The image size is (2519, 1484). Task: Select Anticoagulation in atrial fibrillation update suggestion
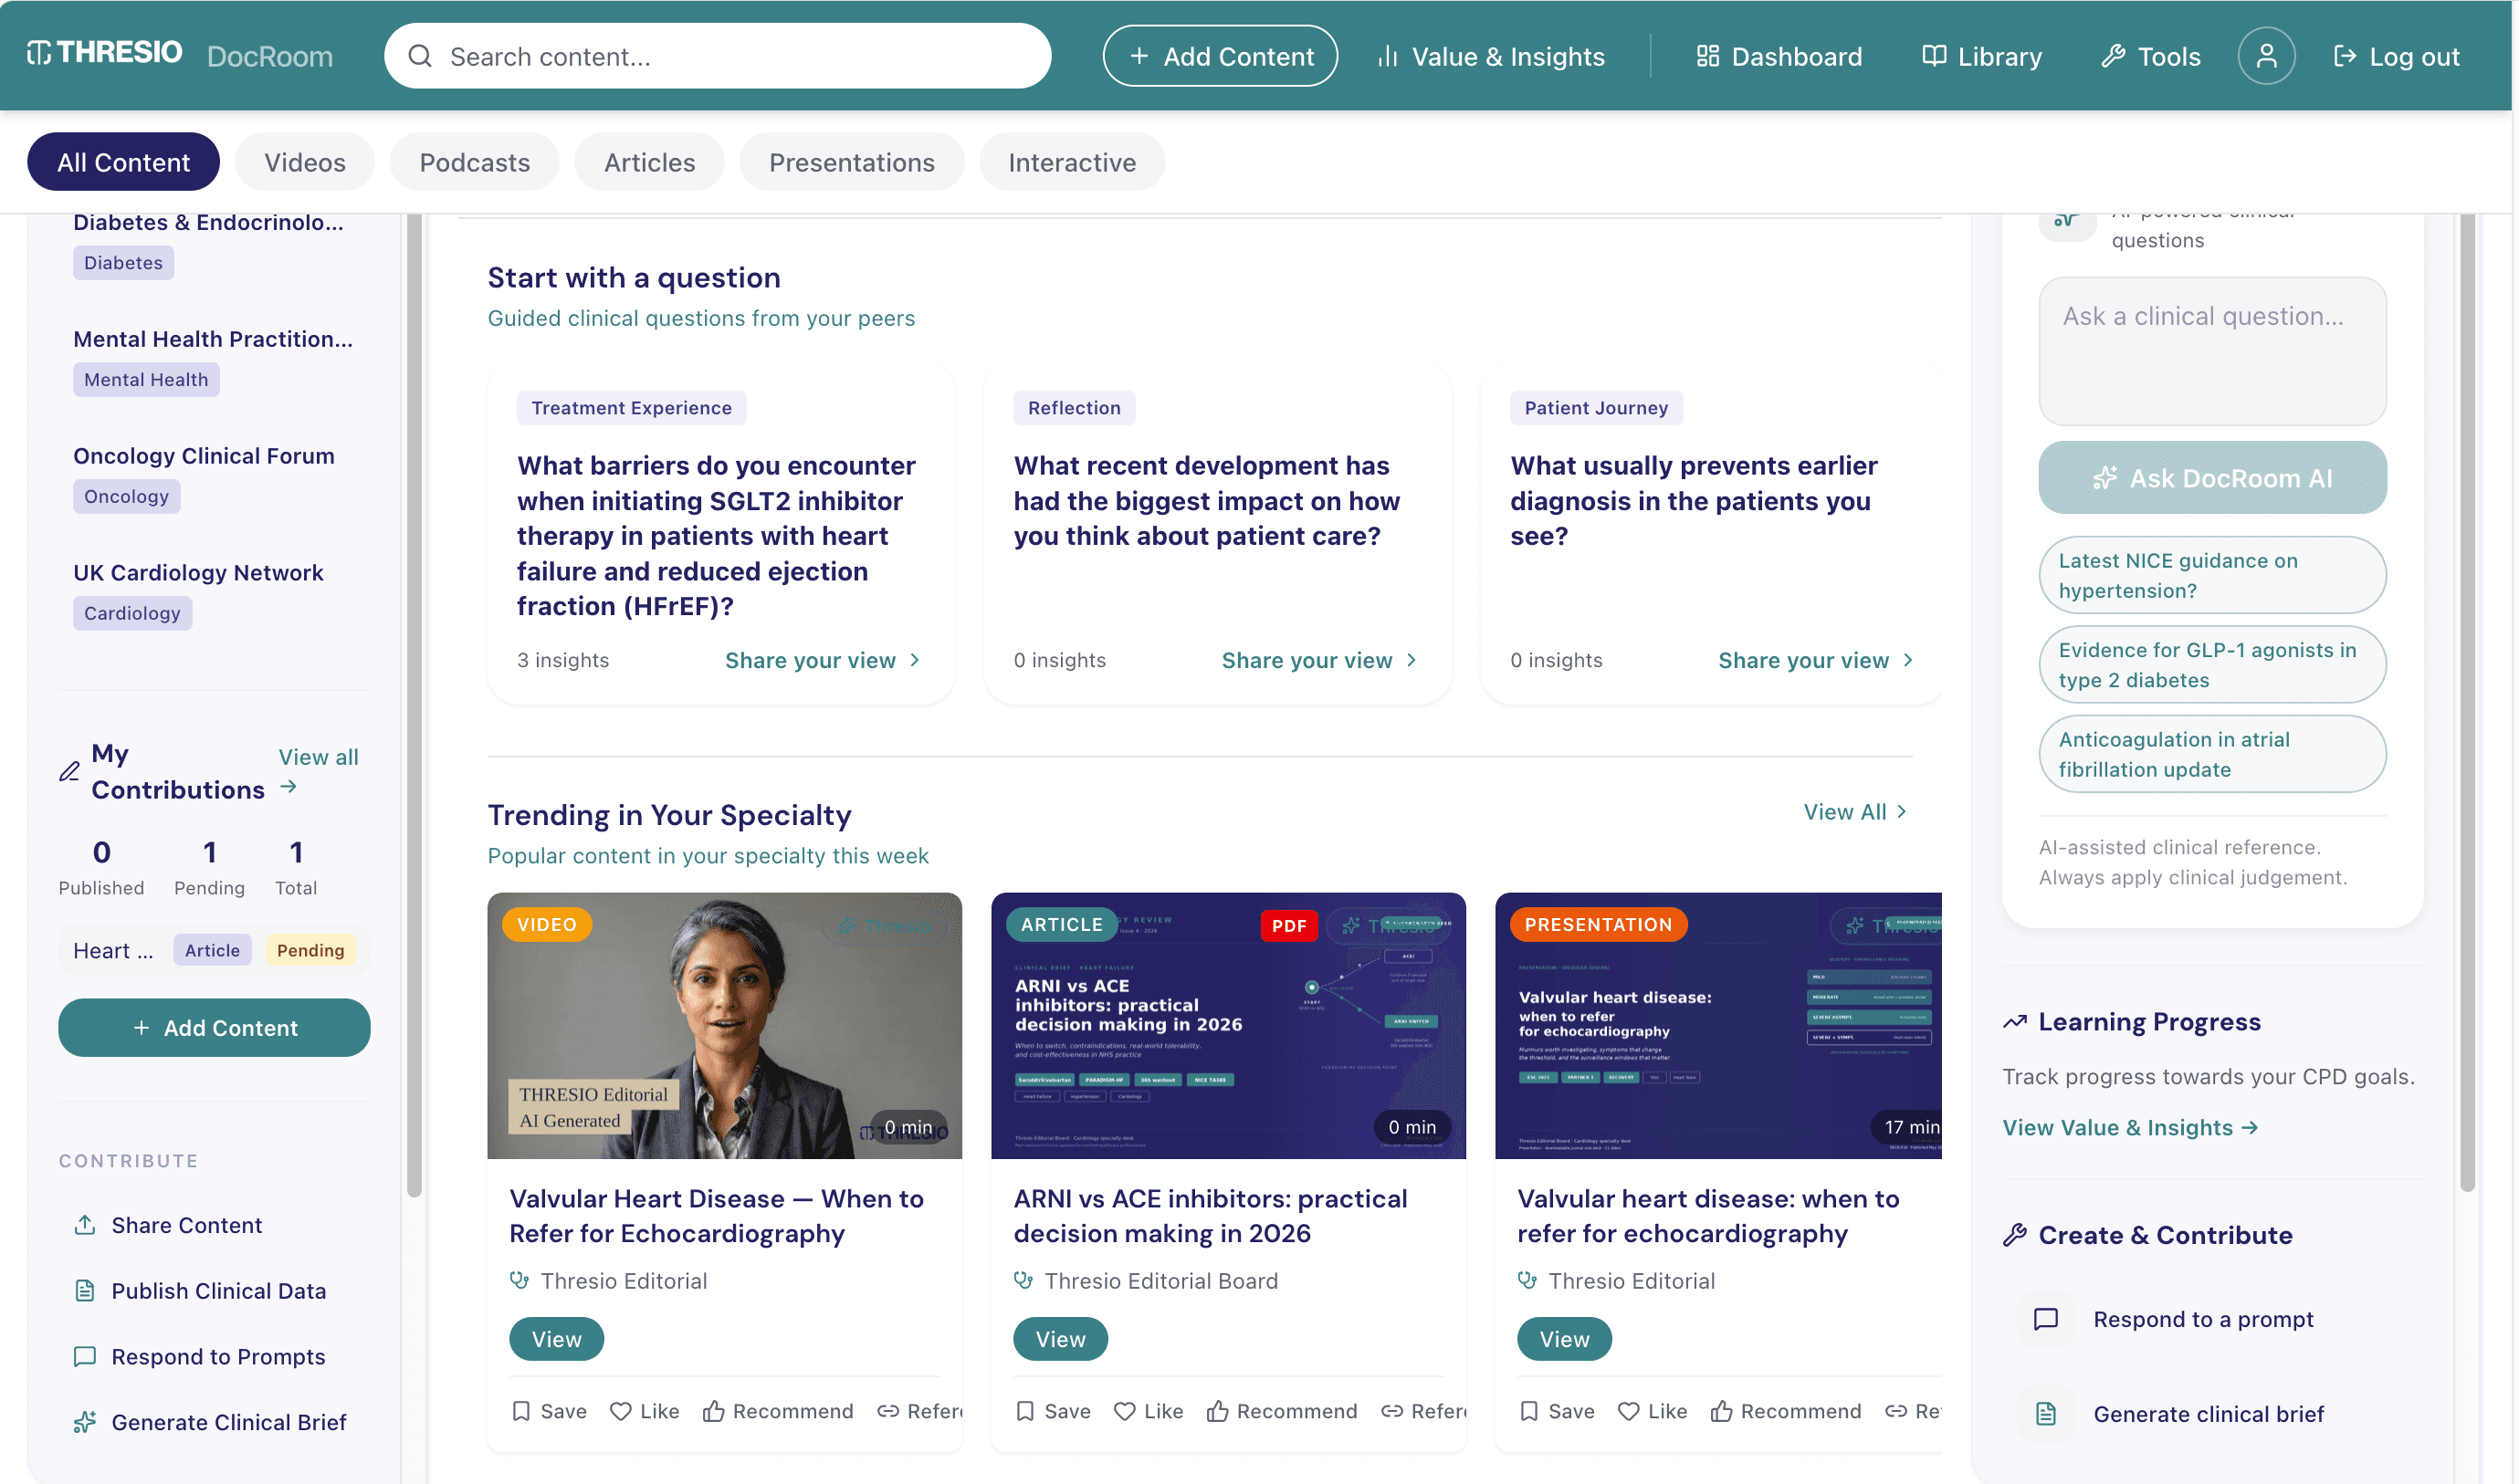[2212, 754]
